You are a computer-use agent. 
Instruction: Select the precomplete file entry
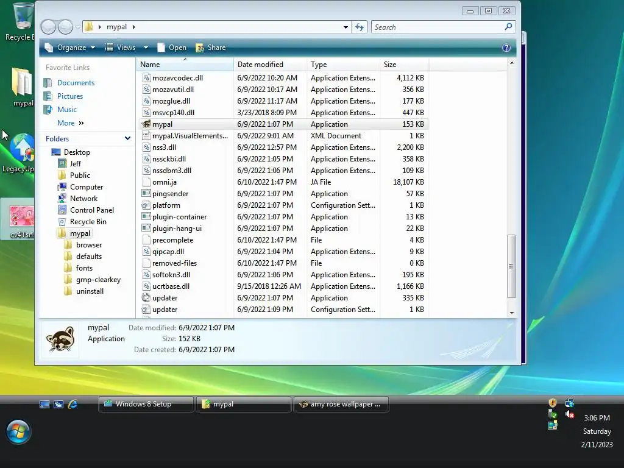(x=284, y=240)
